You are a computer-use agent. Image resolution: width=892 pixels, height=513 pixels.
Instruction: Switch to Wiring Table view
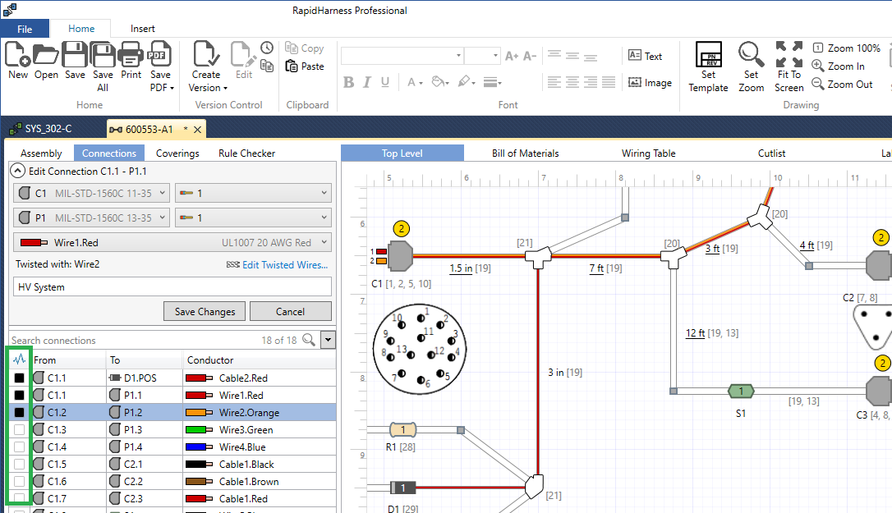coord(649,153)
